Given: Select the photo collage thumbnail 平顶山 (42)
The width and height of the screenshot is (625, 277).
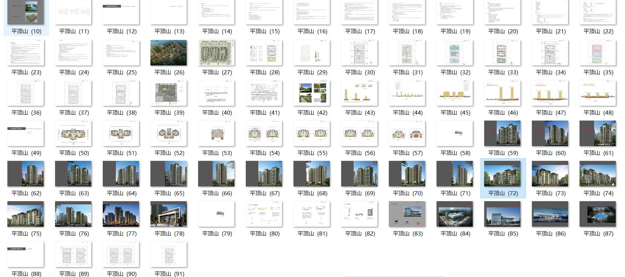Looking at the screenshot, I should [x=312, y=93].
